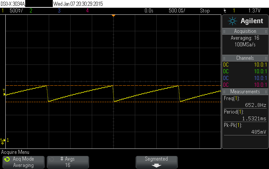Viewport: 269px width, 169px height.
Task: Click the dimmed rotary icon on # Avgs
Action: coord(51,159)
